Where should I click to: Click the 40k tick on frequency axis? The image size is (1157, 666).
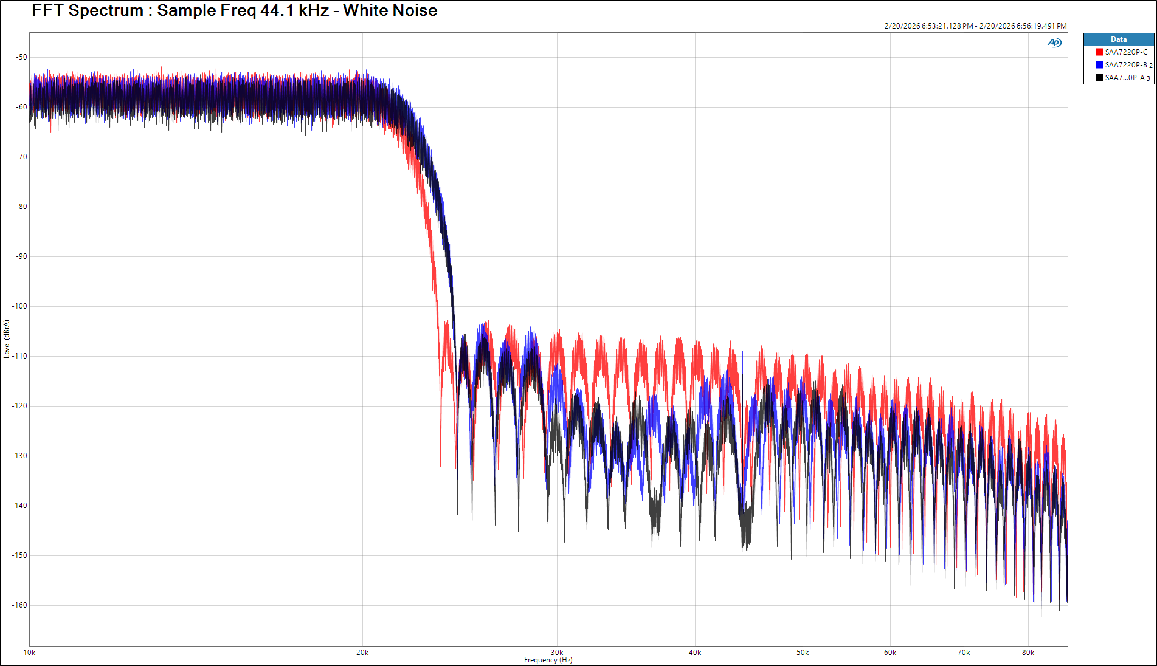(695, 653)
